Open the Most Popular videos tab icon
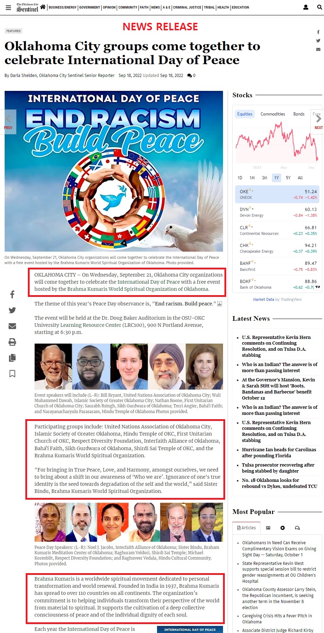The height and width of the screenshot is (633, 324). coord(283,528)
